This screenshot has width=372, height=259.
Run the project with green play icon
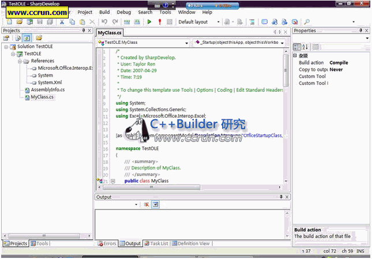tap(149, 22)
